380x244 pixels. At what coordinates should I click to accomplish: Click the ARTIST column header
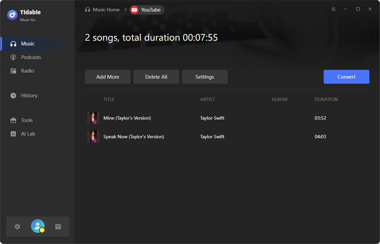click(208, 99)
